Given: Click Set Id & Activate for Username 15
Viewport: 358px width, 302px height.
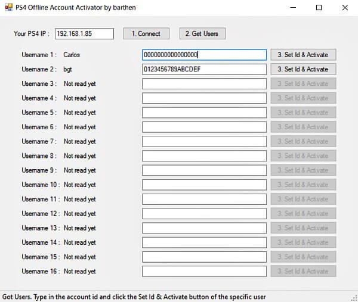Looking at the screenshot, I should point(303,257).
